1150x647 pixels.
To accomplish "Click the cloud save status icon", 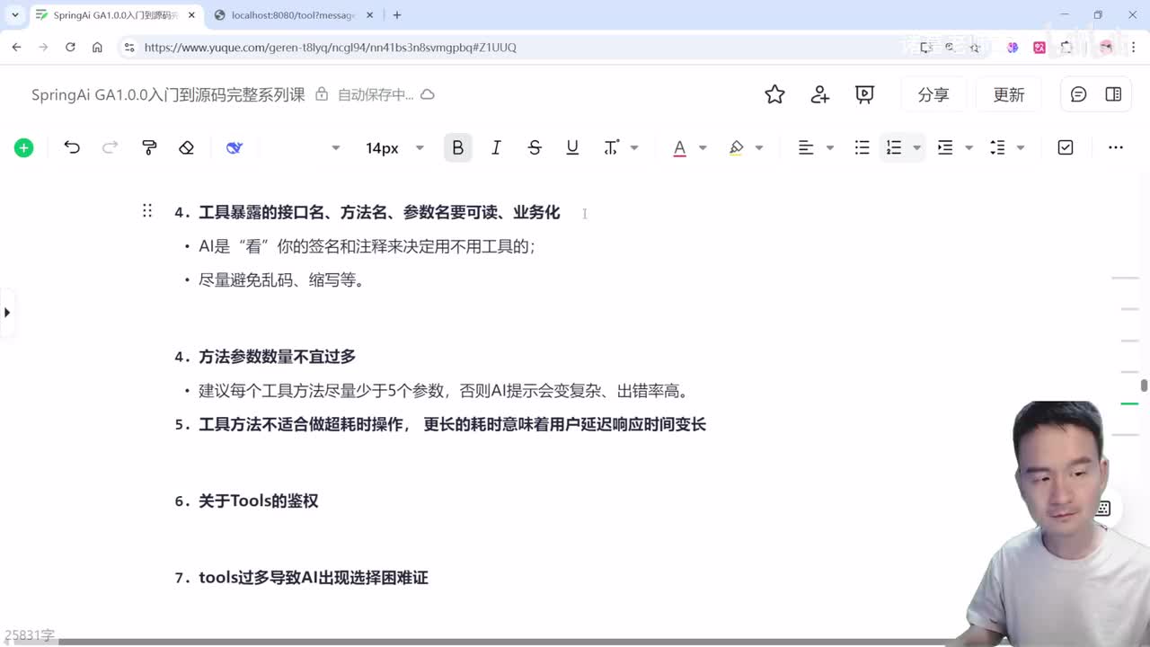I will (428, 94).
